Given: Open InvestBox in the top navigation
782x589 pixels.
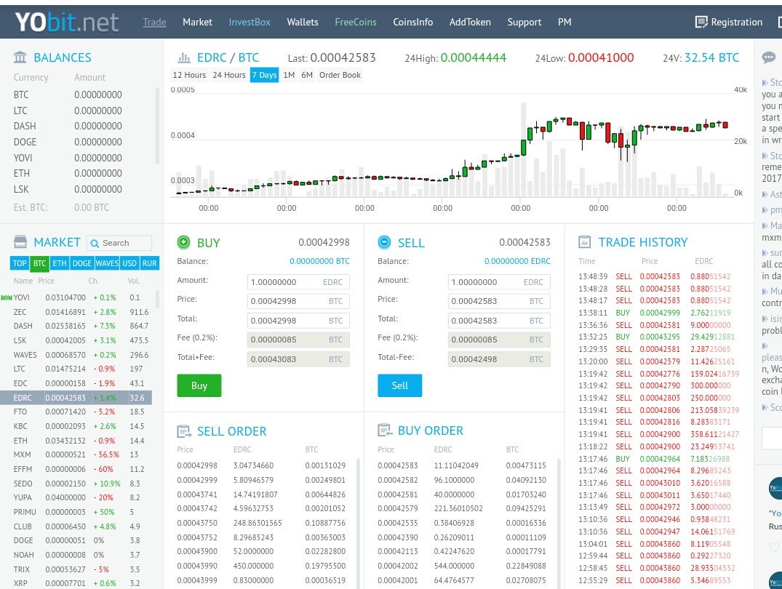Looking at the screenshot, I should (250, 22).
